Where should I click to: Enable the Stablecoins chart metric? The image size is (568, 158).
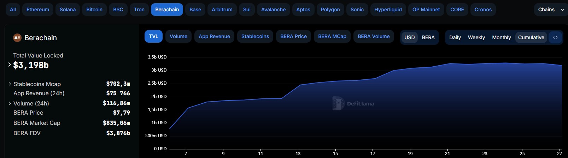[x=255, y=36]
